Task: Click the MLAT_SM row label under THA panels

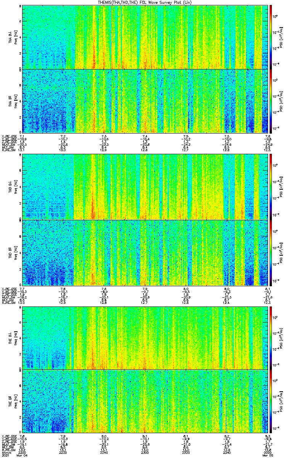Action: click(9, 145)
